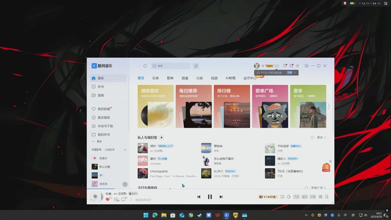This screenshot has height=220, width=391.
Task: Click the search input field
Action: 171,66
